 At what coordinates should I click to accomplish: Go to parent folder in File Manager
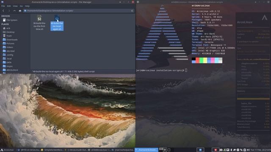coord(14,11)
